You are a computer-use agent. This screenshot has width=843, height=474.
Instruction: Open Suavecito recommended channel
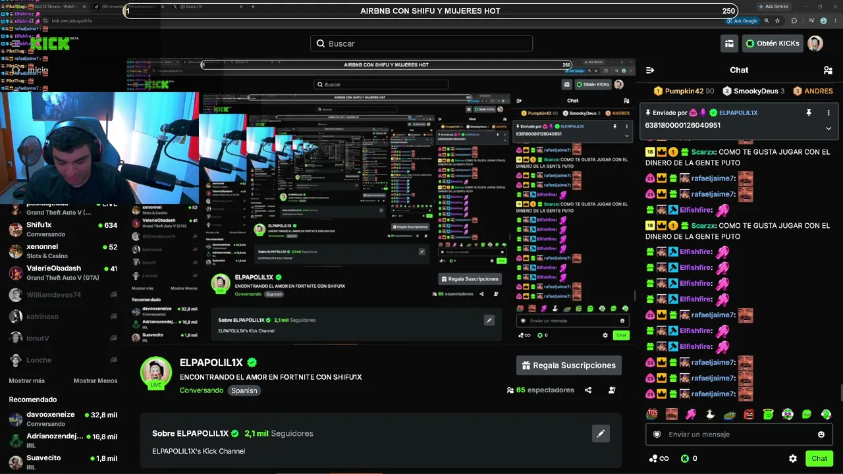63,462
